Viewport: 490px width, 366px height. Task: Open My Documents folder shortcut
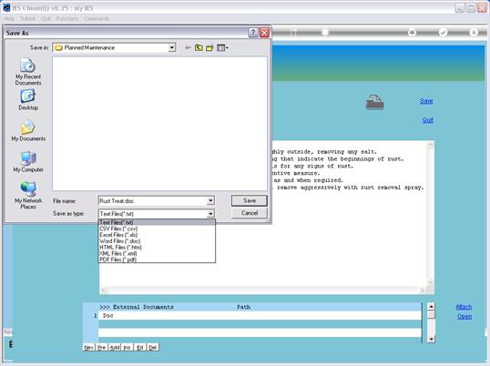coord(28,131)
